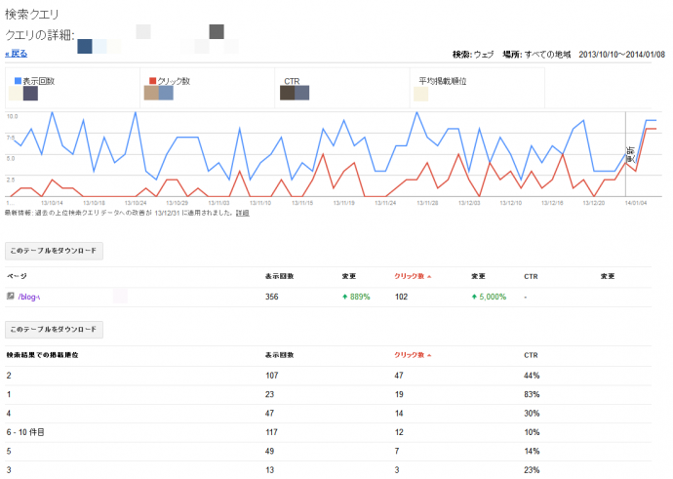Screen dimensions: 673x479
Task: Click the 6 - 10 件目 row label
Action: click(x=25, y=432)
